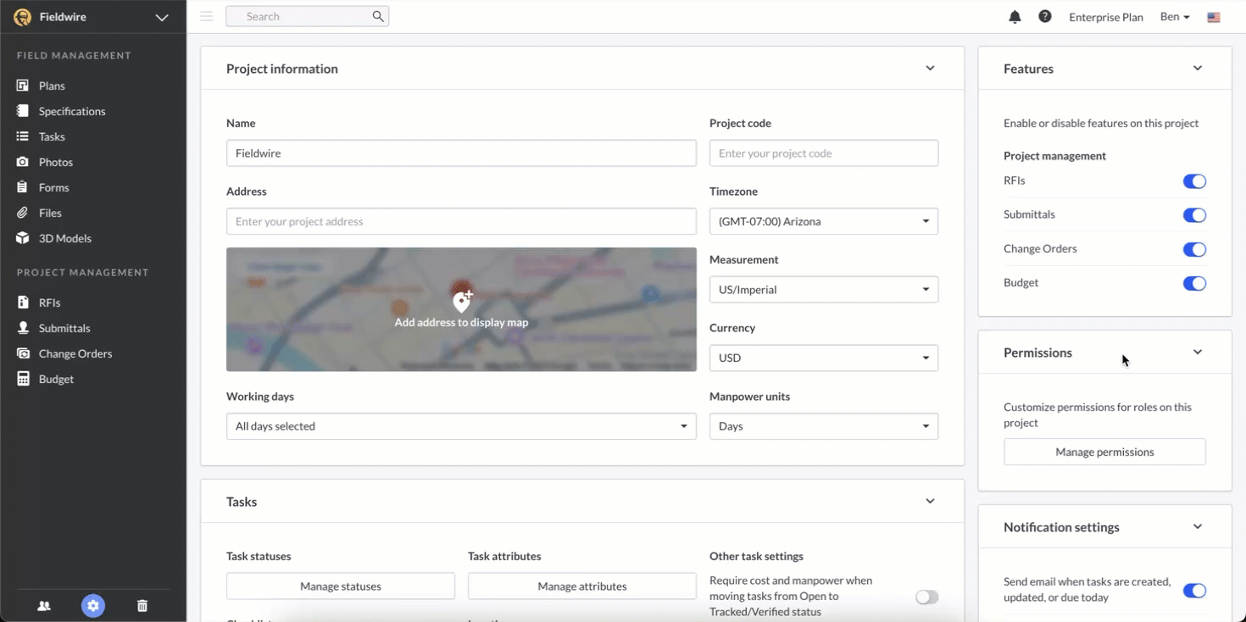Image resolution: width=1246 pixels, height=622 pixels.
Task: Turn off the Budget feature toggle
Action: click(1193, 283)
